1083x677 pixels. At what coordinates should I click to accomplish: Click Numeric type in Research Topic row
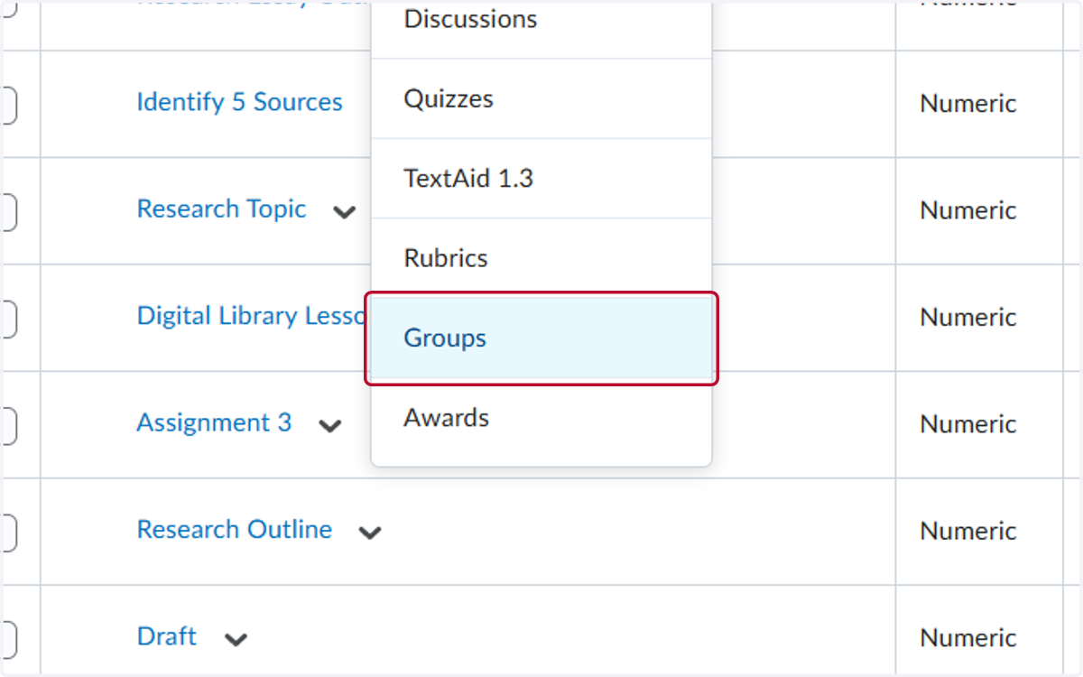click(x=968, y=210)
